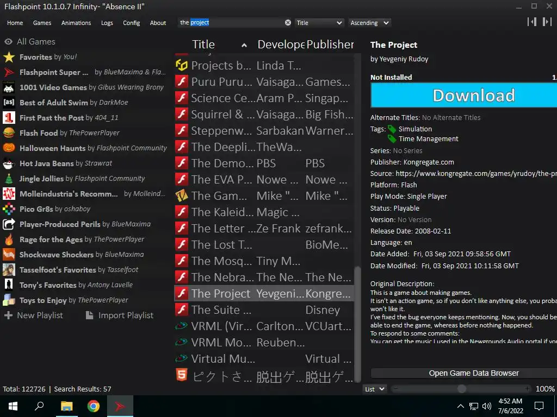Open File Explorer from the taskbar
Image resolution: width=557 pixels, height=417 pixels.
pyautogui.click(x=66, y=406)
